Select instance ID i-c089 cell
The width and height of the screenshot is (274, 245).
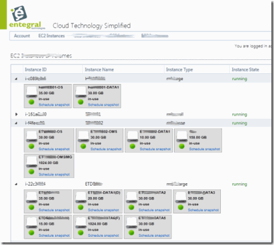35,79
